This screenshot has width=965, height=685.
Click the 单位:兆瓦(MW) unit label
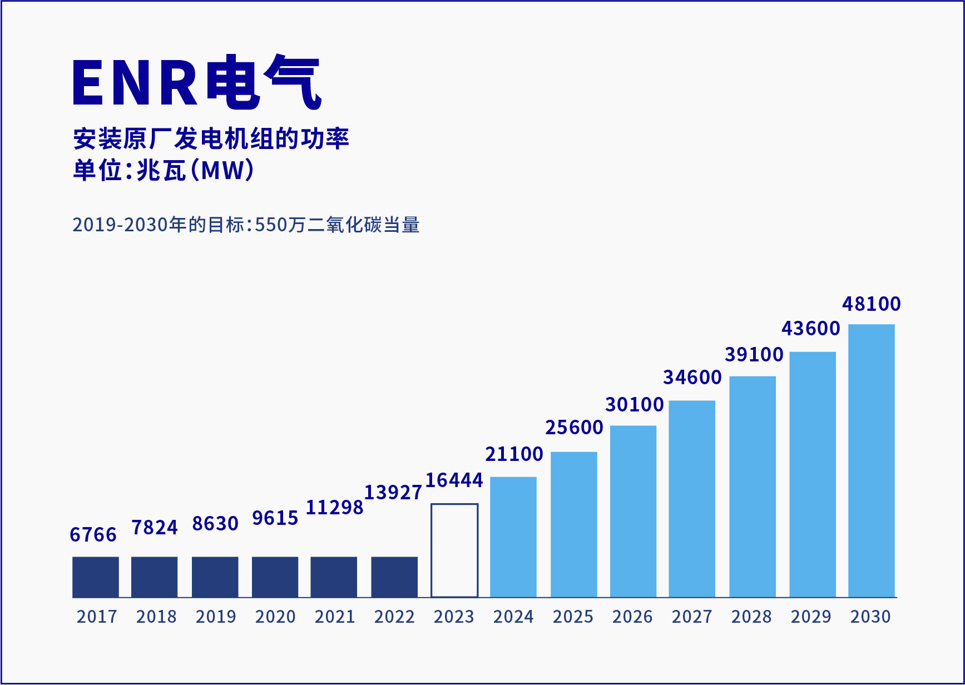(164, 170)
